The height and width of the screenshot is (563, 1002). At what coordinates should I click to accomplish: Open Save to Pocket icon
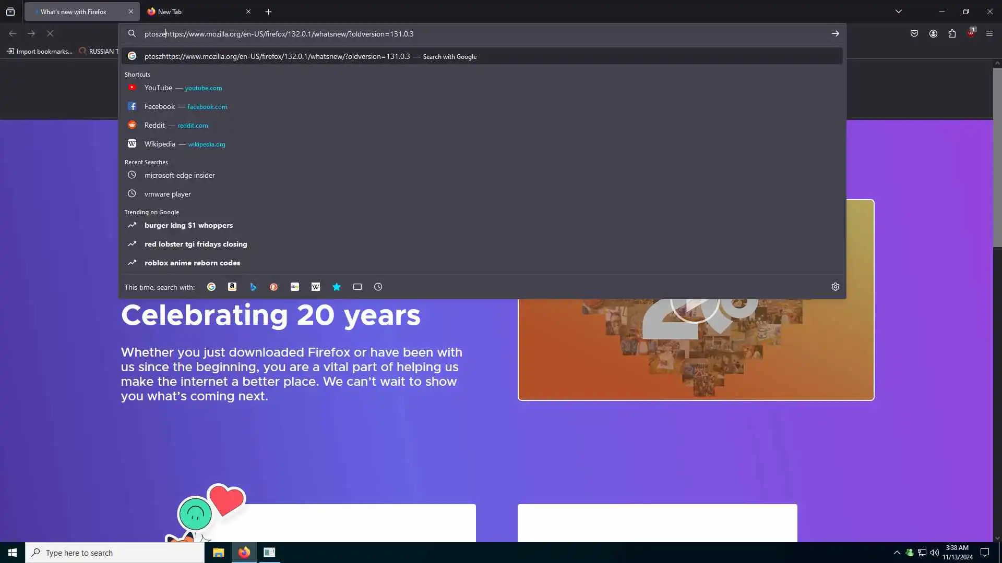(914, 33)
